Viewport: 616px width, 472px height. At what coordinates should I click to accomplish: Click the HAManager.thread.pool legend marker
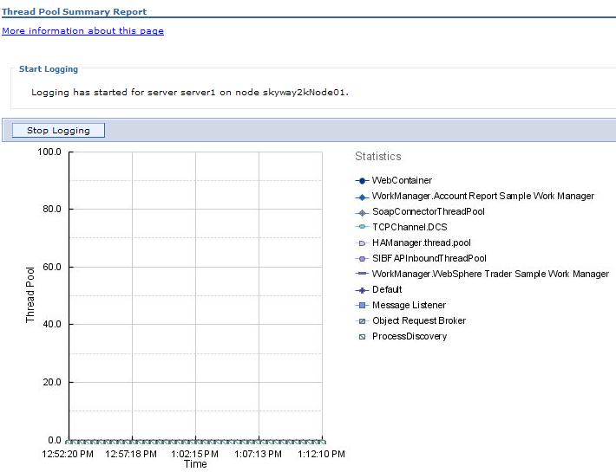click(x=362, y=243)
